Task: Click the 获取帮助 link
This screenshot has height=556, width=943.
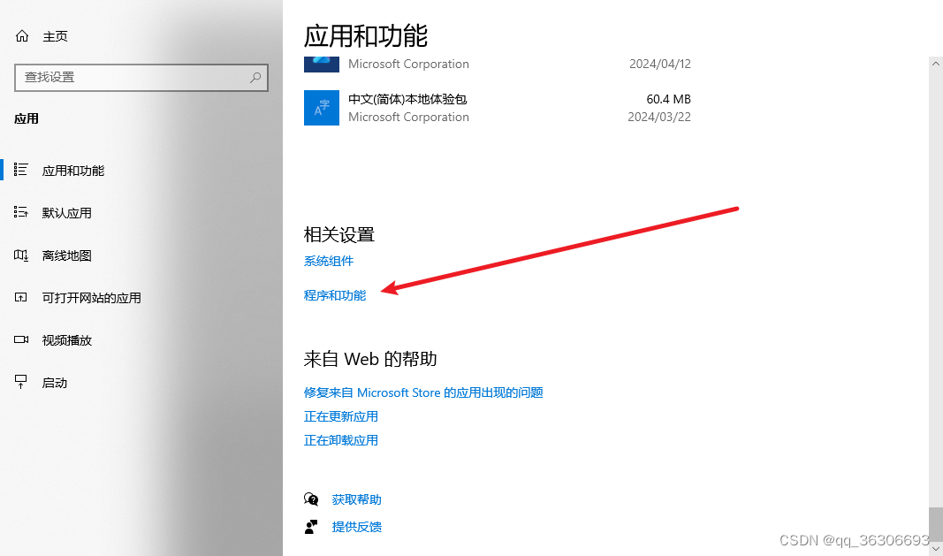Action: click(357, 499)
